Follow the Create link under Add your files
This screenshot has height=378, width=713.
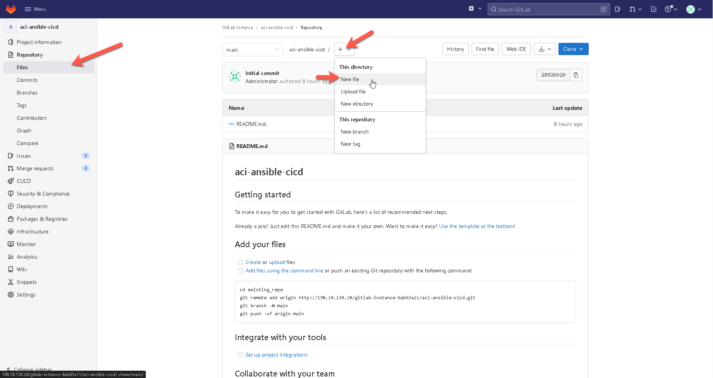coord(253,262)
